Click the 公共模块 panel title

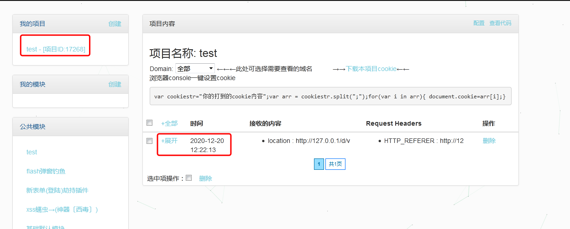coord(32,127)
